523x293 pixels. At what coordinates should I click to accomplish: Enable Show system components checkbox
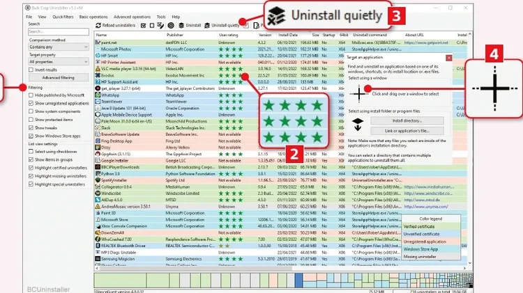pyautogui.click(x=31, y=111)
